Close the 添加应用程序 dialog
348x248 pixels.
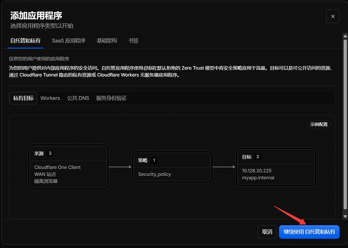coord(333,16)
